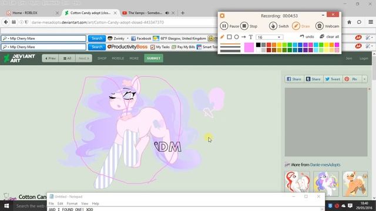Open the MORE menu
The width and height of the screenshot is (376, 211).
tap(134, 58)
